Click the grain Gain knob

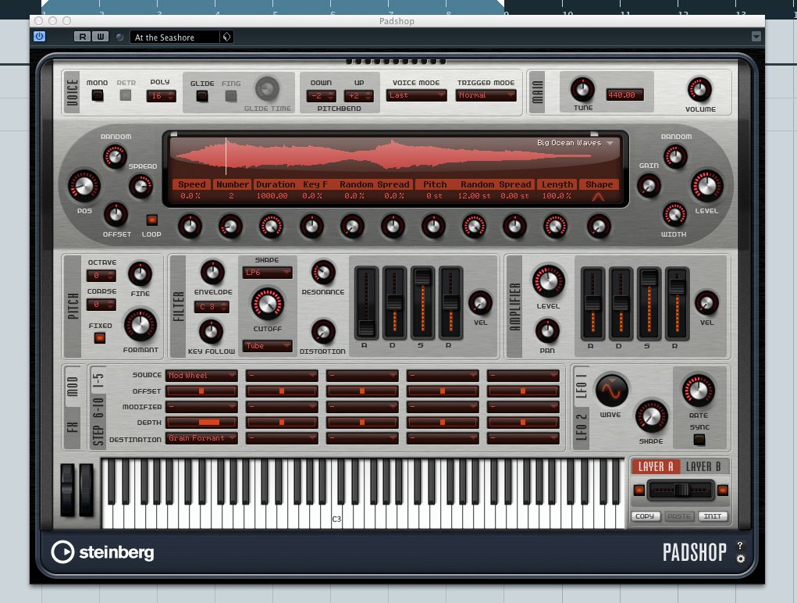649,186
